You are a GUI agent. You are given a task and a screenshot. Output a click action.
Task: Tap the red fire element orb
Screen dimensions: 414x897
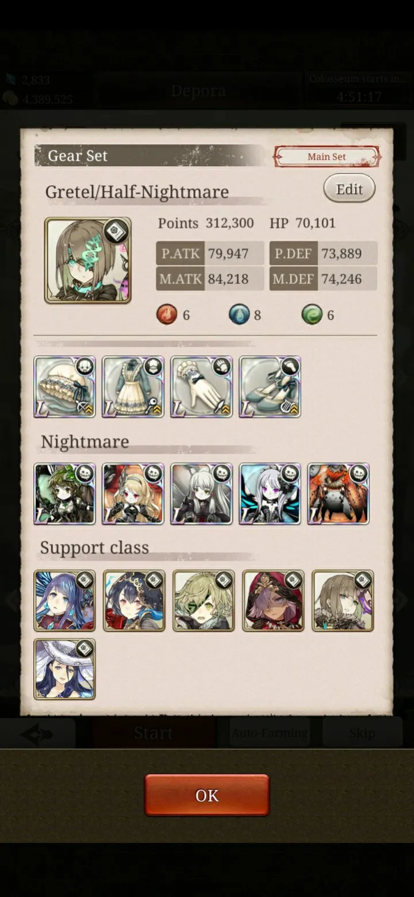tap(167, 315)
